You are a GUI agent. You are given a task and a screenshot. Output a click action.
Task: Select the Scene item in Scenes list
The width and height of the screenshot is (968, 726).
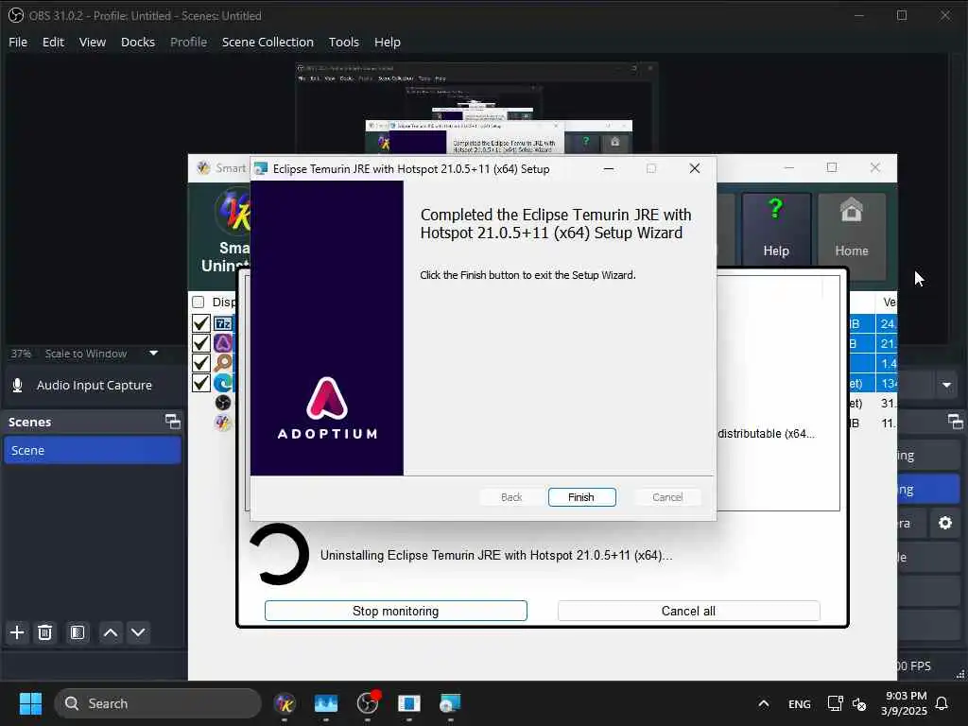pos(92,450)
